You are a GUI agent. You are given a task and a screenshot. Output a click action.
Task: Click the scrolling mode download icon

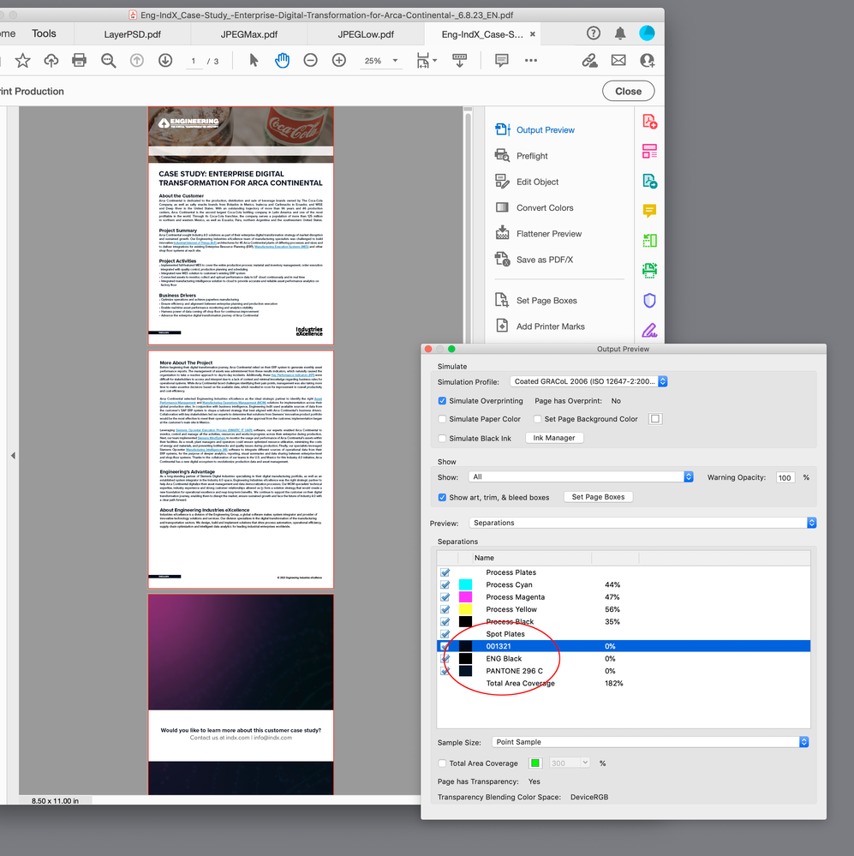pos(459,61)
